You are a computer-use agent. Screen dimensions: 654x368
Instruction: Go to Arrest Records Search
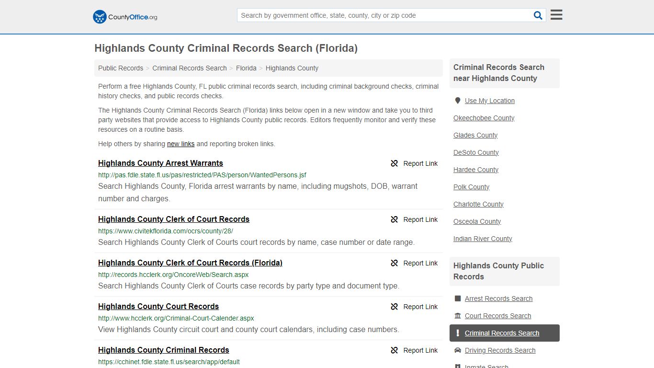(x=498, y=299)
